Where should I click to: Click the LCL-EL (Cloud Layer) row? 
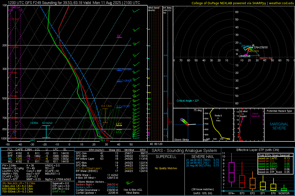[111, 168]
